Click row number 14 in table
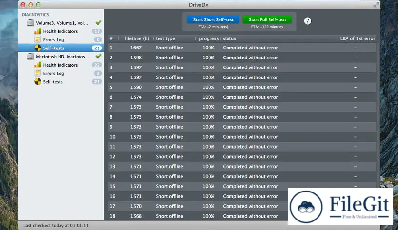 [112, 176]
